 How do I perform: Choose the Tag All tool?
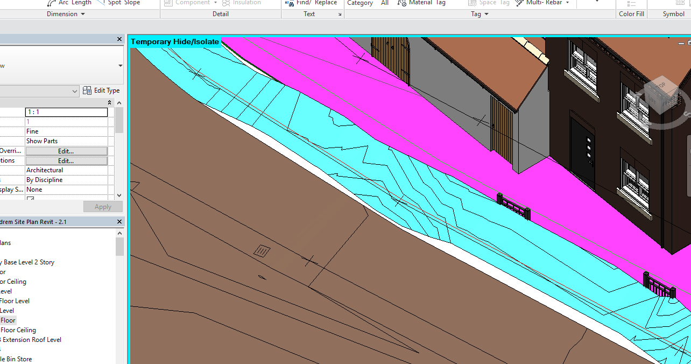coord(385,3)
